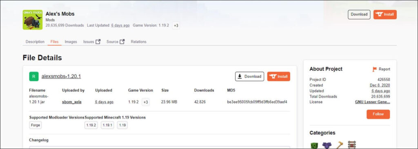Click the Forge modloader tag
Screen dimensions: 418x149
[x=36, y=125]
